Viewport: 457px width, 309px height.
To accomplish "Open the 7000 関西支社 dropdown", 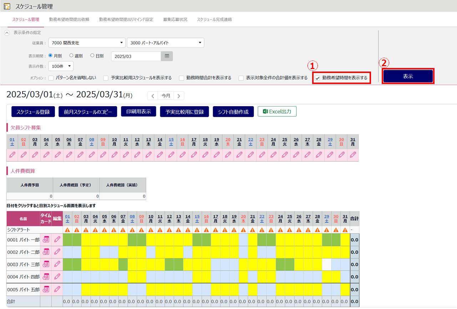I will 87,43.
